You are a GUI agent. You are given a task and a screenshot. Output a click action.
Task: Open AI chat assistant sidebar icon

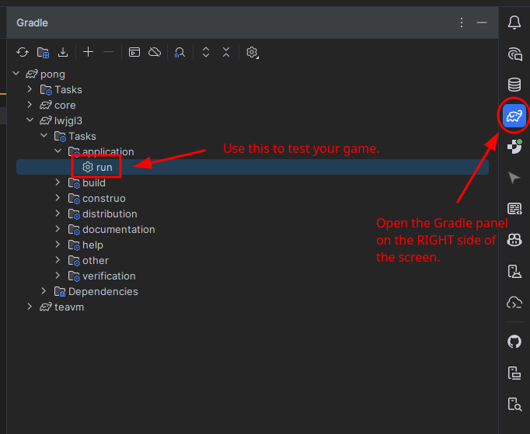tap(514, 54)
